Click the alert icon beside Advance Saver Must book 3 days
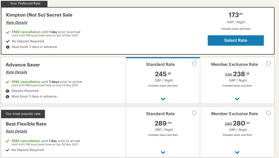 (8, 97)
